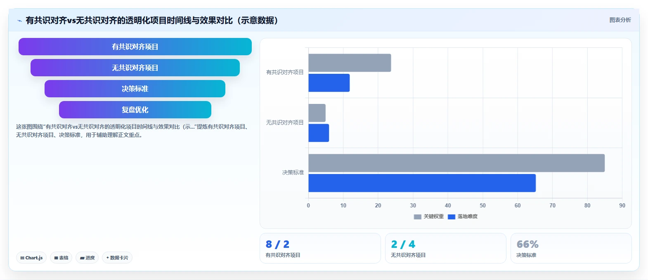Toggle the 关键权重 legend series
Screen dimensions: 648x280
point(429,216)
